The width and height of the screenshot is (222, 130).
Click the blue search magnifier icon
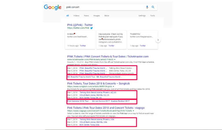point(153,7)
